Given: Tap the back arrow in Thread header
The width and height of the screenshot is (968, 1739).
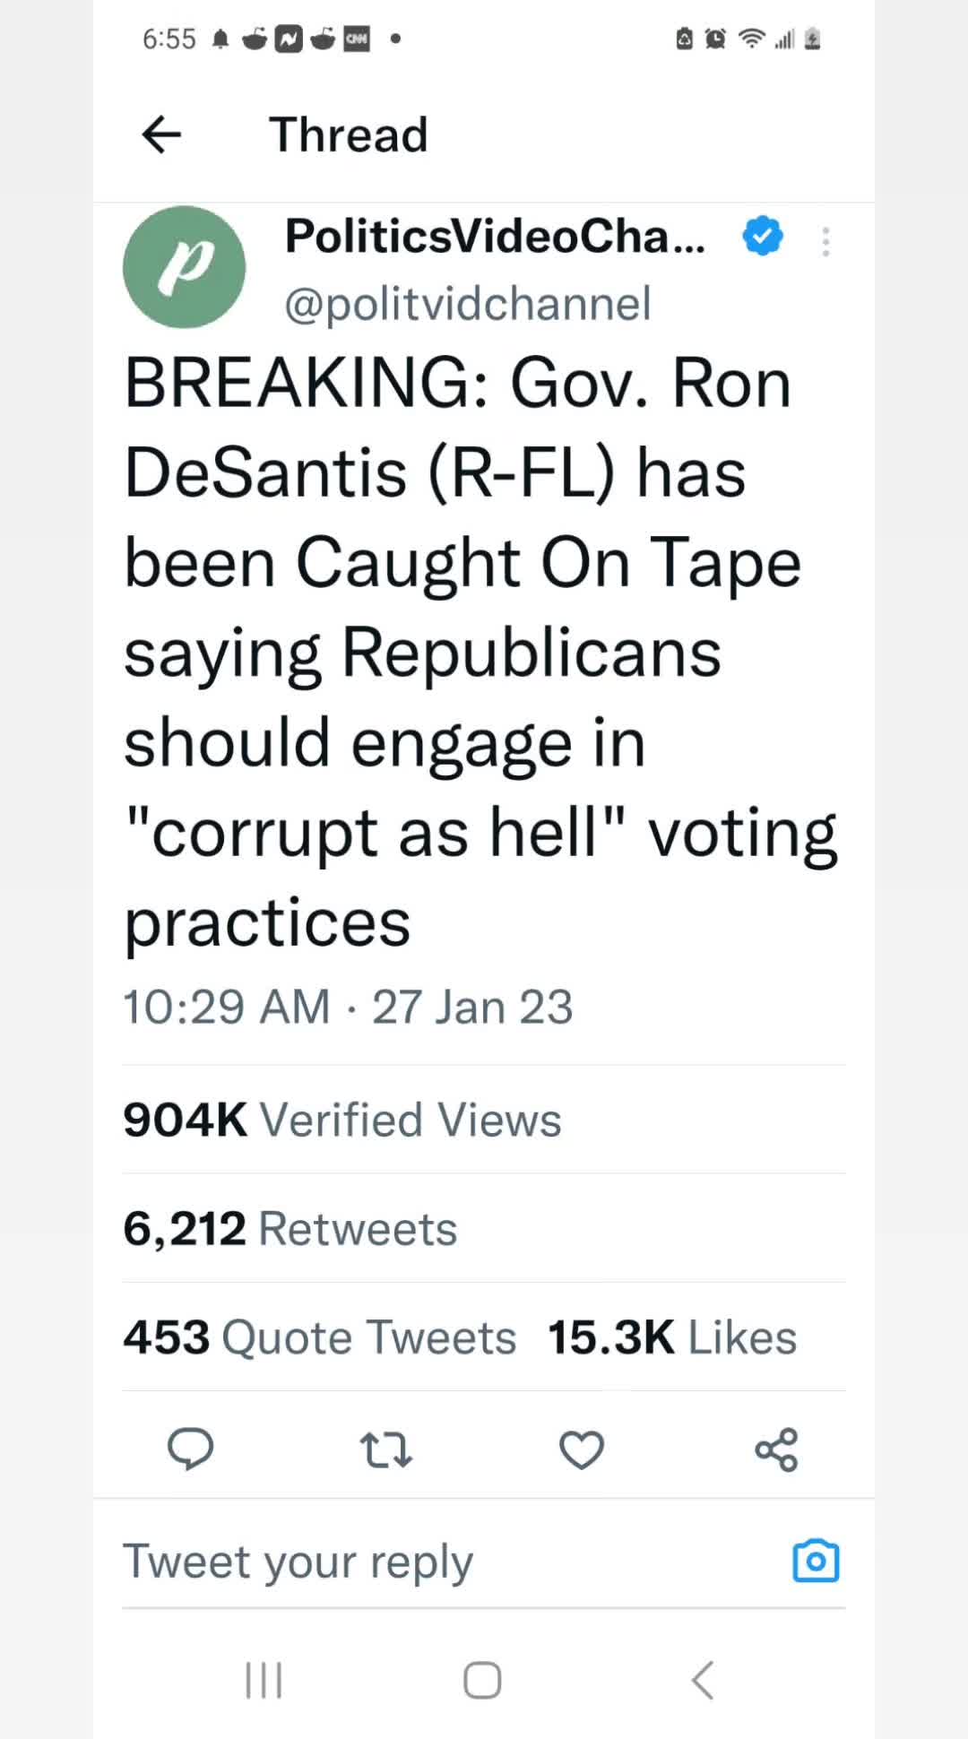Looking at the screenshot, I should [161, 135].
